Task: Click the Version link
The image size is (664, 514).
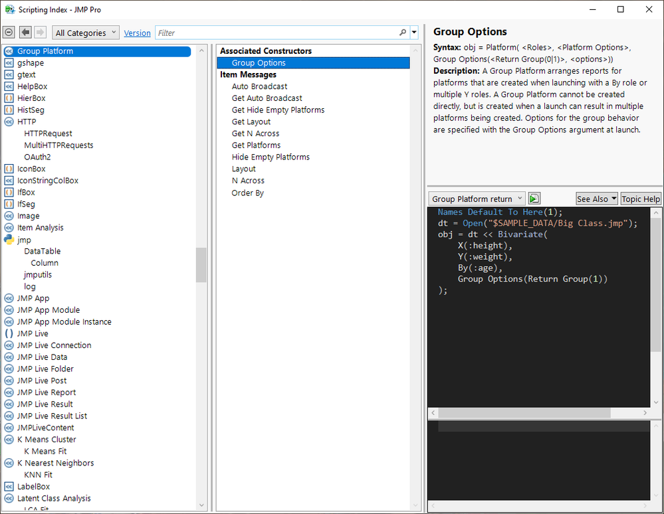Action: tap(137, 33)
